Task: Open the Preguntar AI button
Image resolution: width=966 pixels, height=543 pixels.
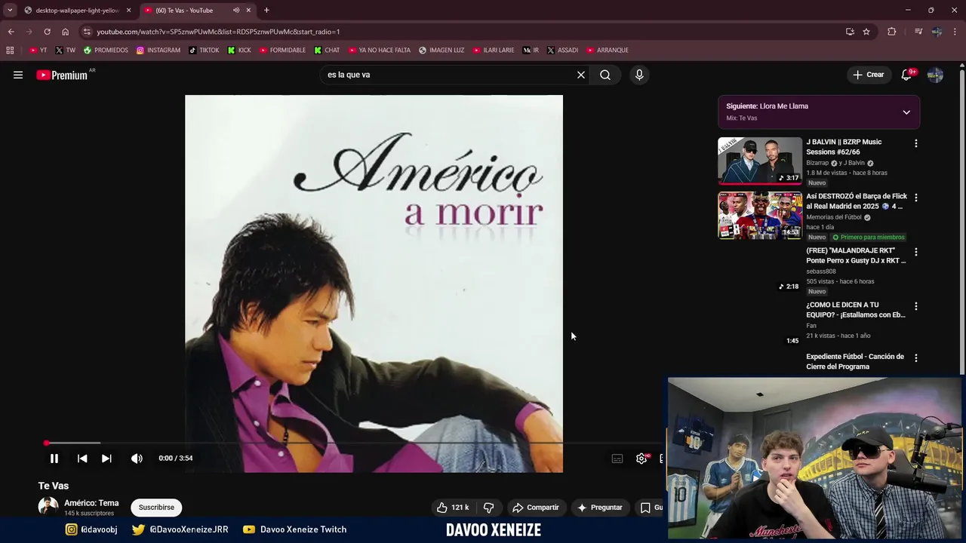Action: coord(599,508)
